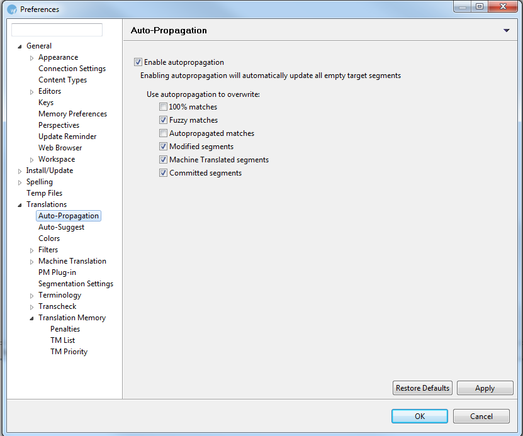This screenshot has width=523, height=436.
Task: Expand the Appearance tree node
Action: click(x=32, y=58)
